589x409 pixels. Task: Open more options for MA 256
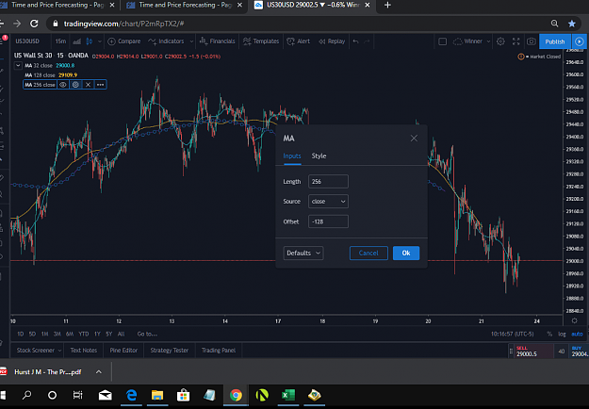tap(100, 85)
